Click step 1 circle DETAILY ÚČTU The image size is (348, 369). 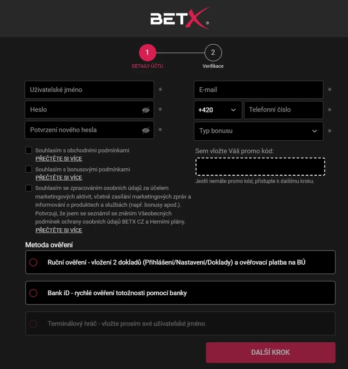point(147,52)
